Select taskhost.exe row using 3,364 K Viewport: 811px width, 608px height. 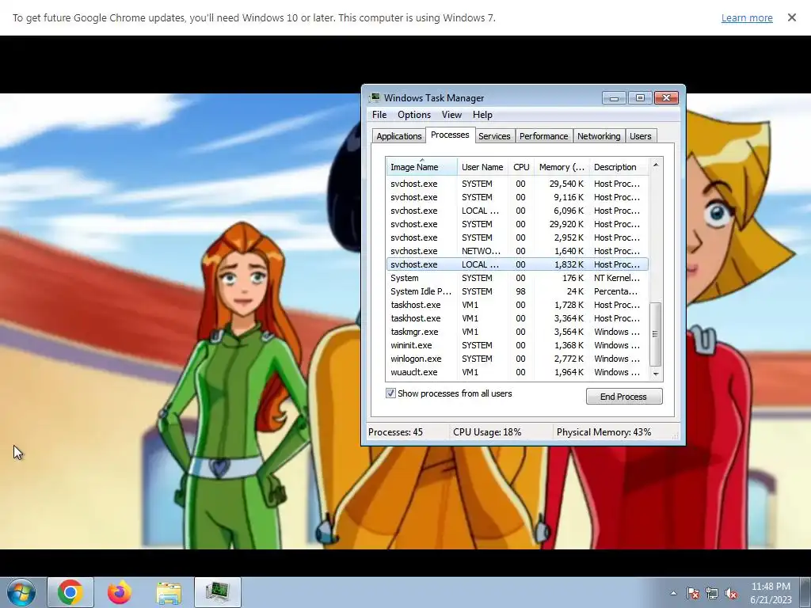pyautogui.click(x=517, y=318)
